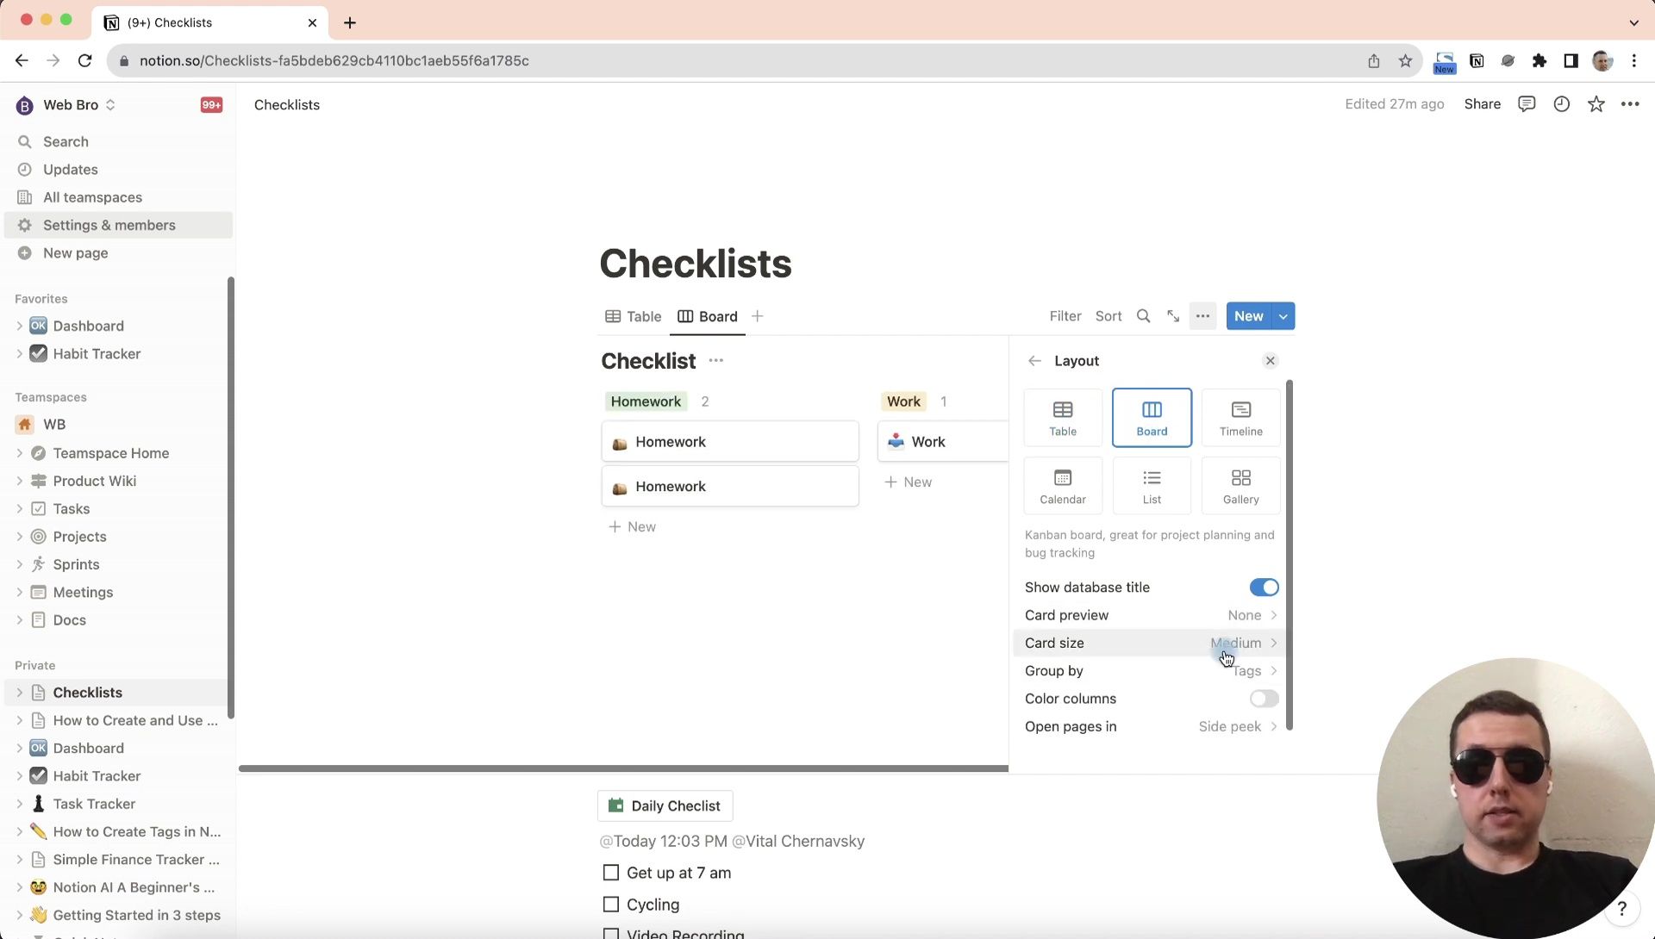Expand database to full page

click(1173, 316)
